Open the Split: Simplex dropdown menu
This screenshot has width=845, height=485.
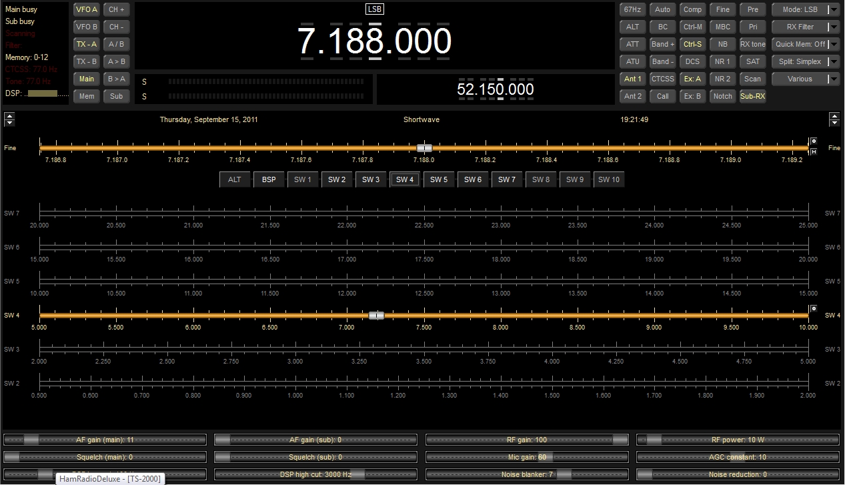click(x=805, y=61)
